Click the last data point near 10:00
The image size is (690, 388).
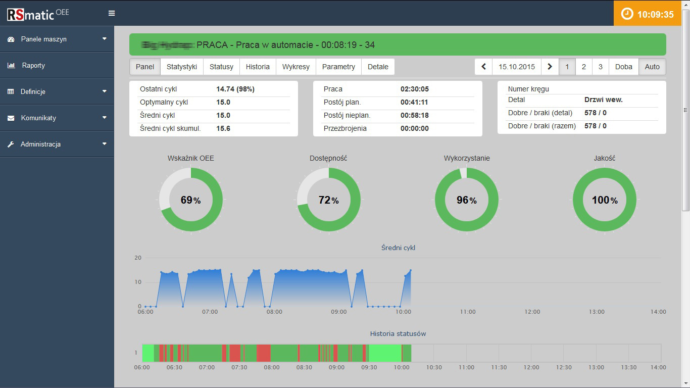[411, 270]
